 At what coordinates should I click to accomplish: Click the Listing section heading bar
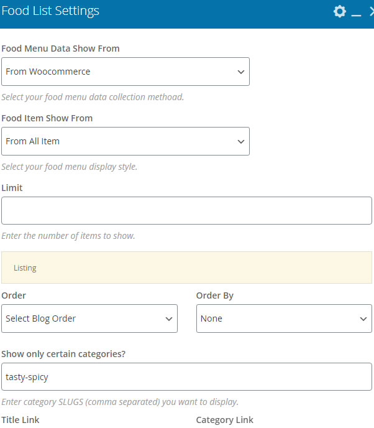click(x=186, y=267)
